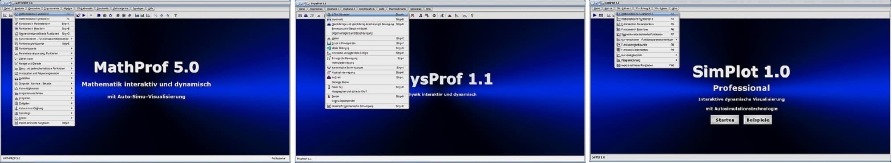
Task: Open the Optik menu in PhysProf
Action: 382,9
